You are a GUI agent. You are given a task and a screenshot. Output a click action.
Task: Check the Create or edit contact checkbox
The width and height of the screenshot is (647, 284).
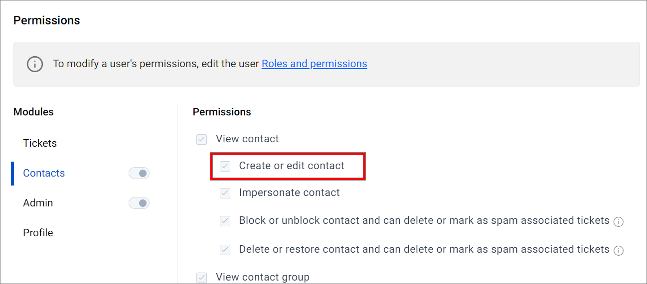pyautogui.click(x=225, y=166)
